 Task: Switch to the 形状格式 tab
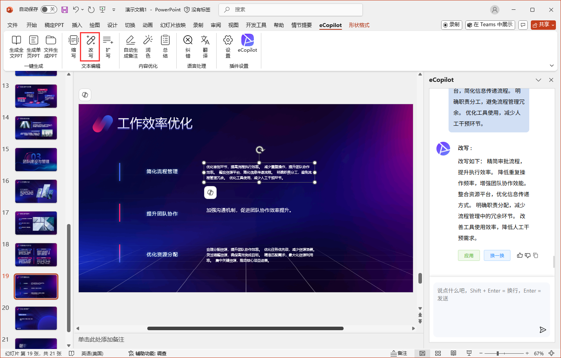pyautogui.click(x=359, y=25)
